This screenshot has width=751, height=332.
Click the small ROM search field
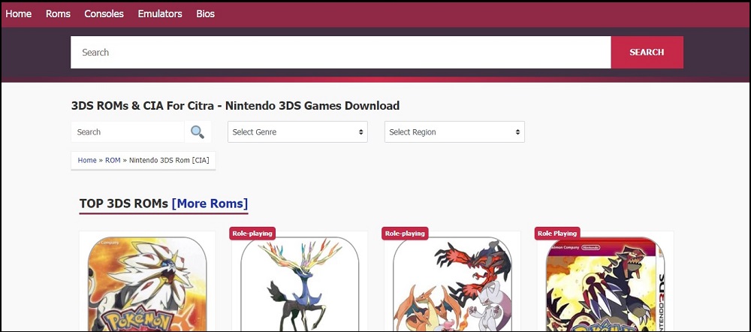coord(128,131)
